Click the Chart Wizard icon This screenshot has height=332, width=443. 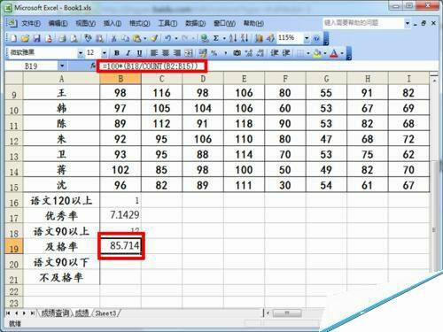[x=259, y=38]
